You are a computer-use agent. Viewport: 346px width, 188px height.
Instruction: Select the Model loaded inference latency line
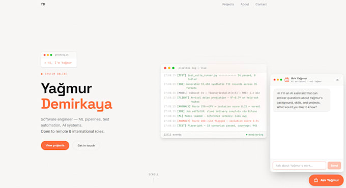click(x=205, y=116)
